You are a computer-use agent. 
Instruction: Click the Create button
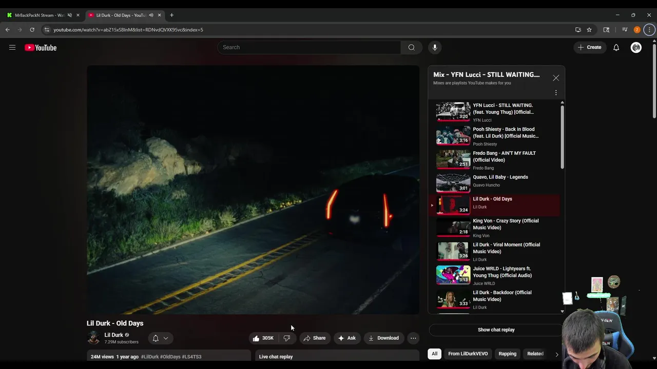(589, 47)
